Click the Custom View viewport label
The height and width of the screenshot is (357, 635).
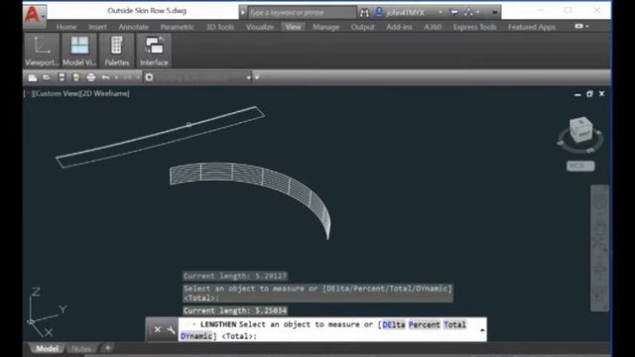[56, 93]
